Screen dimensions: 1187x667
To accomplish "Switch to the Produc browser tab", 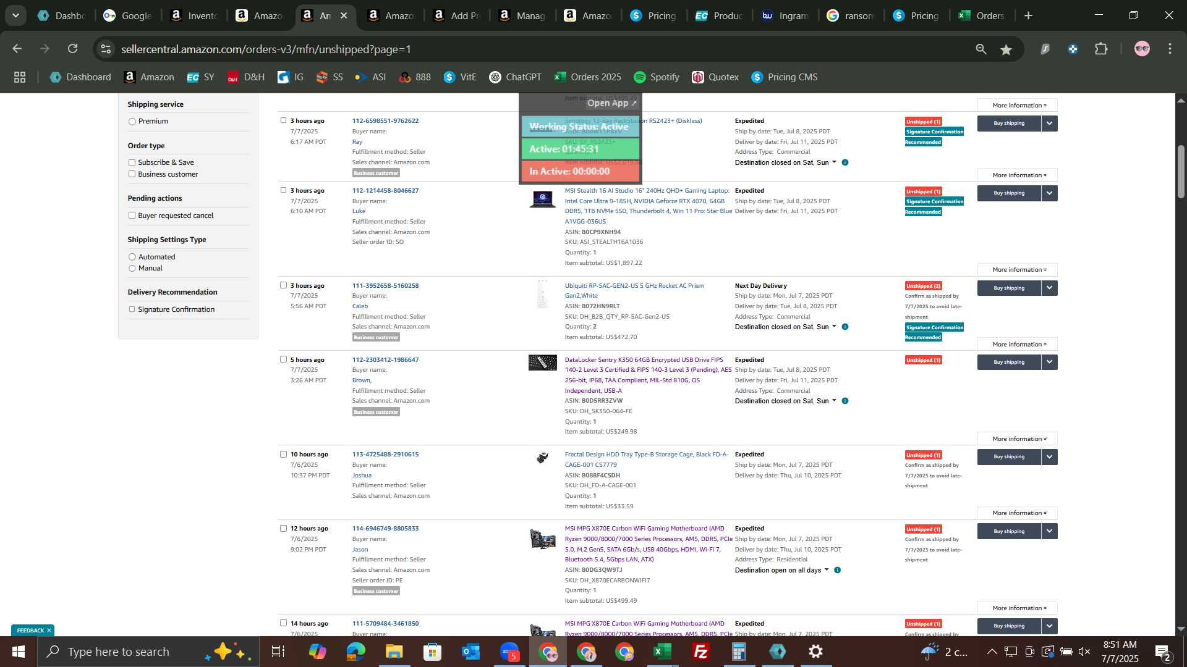I will click(720, 15).
